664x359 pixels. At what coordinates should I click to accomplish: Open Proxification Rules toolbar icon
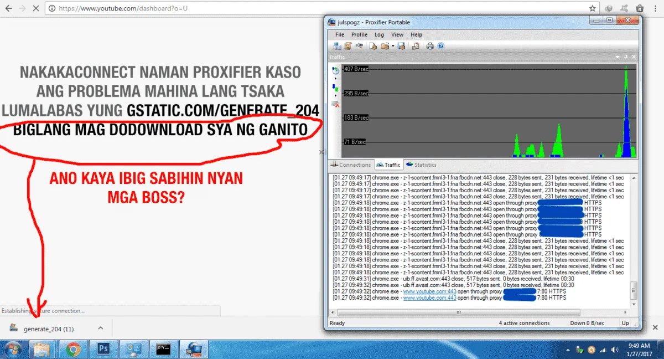tap(348, 46)
